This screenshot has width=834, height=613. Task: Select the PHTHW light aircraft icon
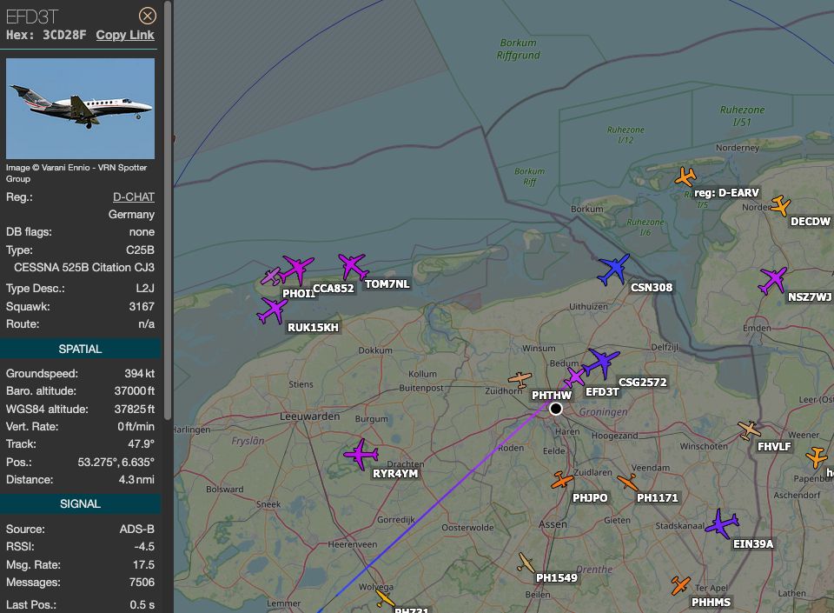pos(520,379)
